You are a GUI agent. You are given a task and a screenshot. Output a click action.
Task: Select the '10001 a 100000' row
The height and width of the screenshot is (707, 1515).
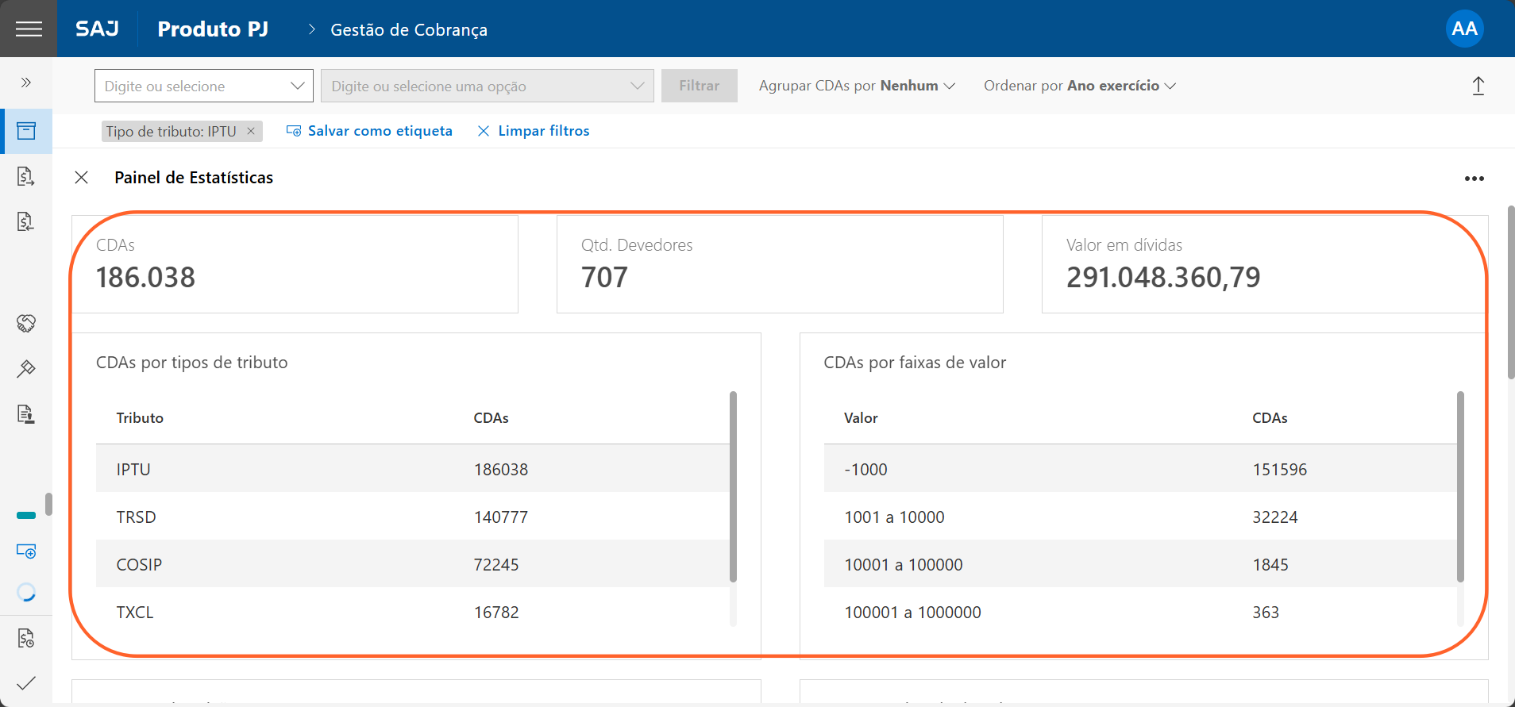(1140, 563)
